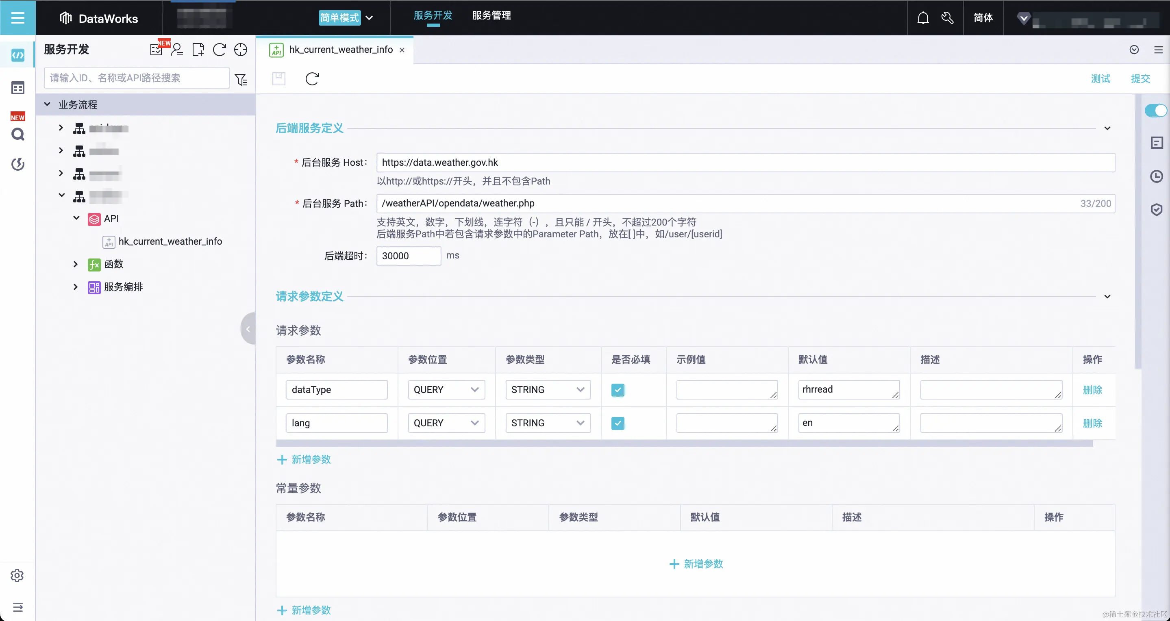Click the request table horizontal scrollbar
The image size is (1170, 621).
(x=684, y=443)
